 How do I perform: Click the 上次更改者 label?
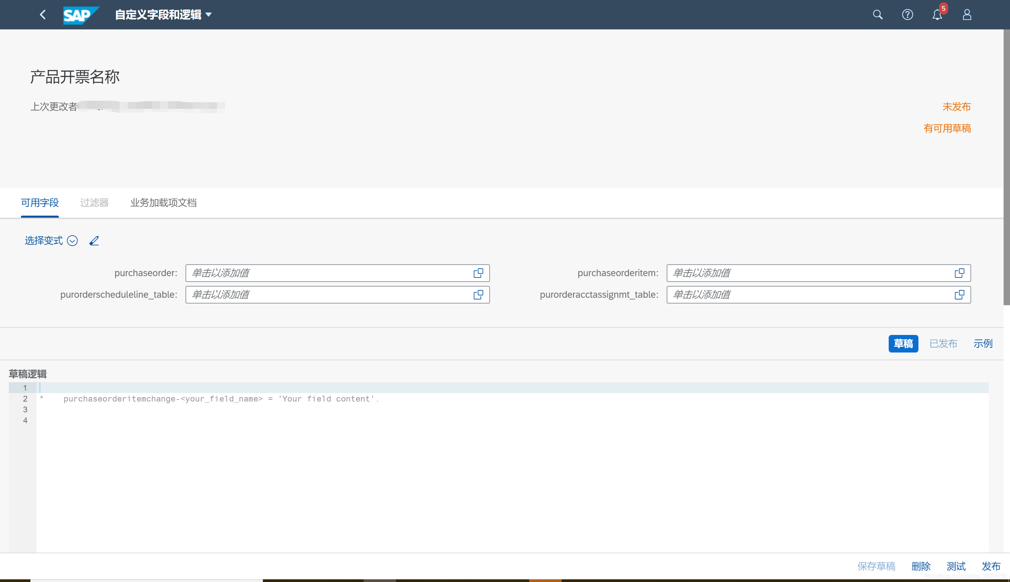tap(54, 106)
